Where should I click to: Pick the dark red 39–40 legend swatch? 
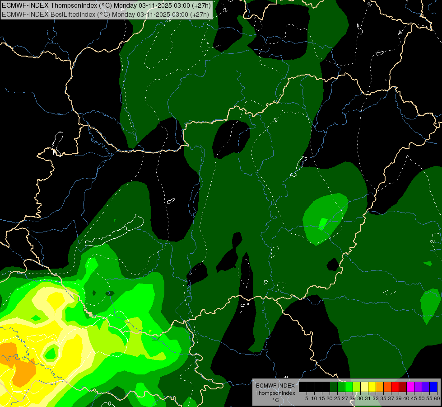(x=403, y=387)
